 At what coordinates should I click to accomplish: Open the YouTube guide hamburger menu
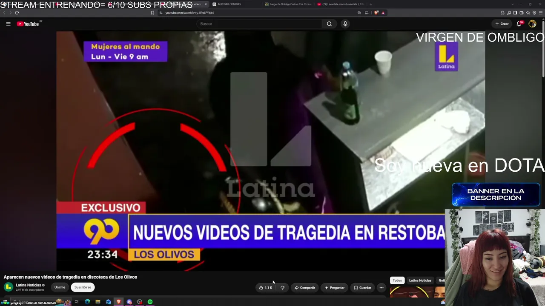(x=8, y=24)
